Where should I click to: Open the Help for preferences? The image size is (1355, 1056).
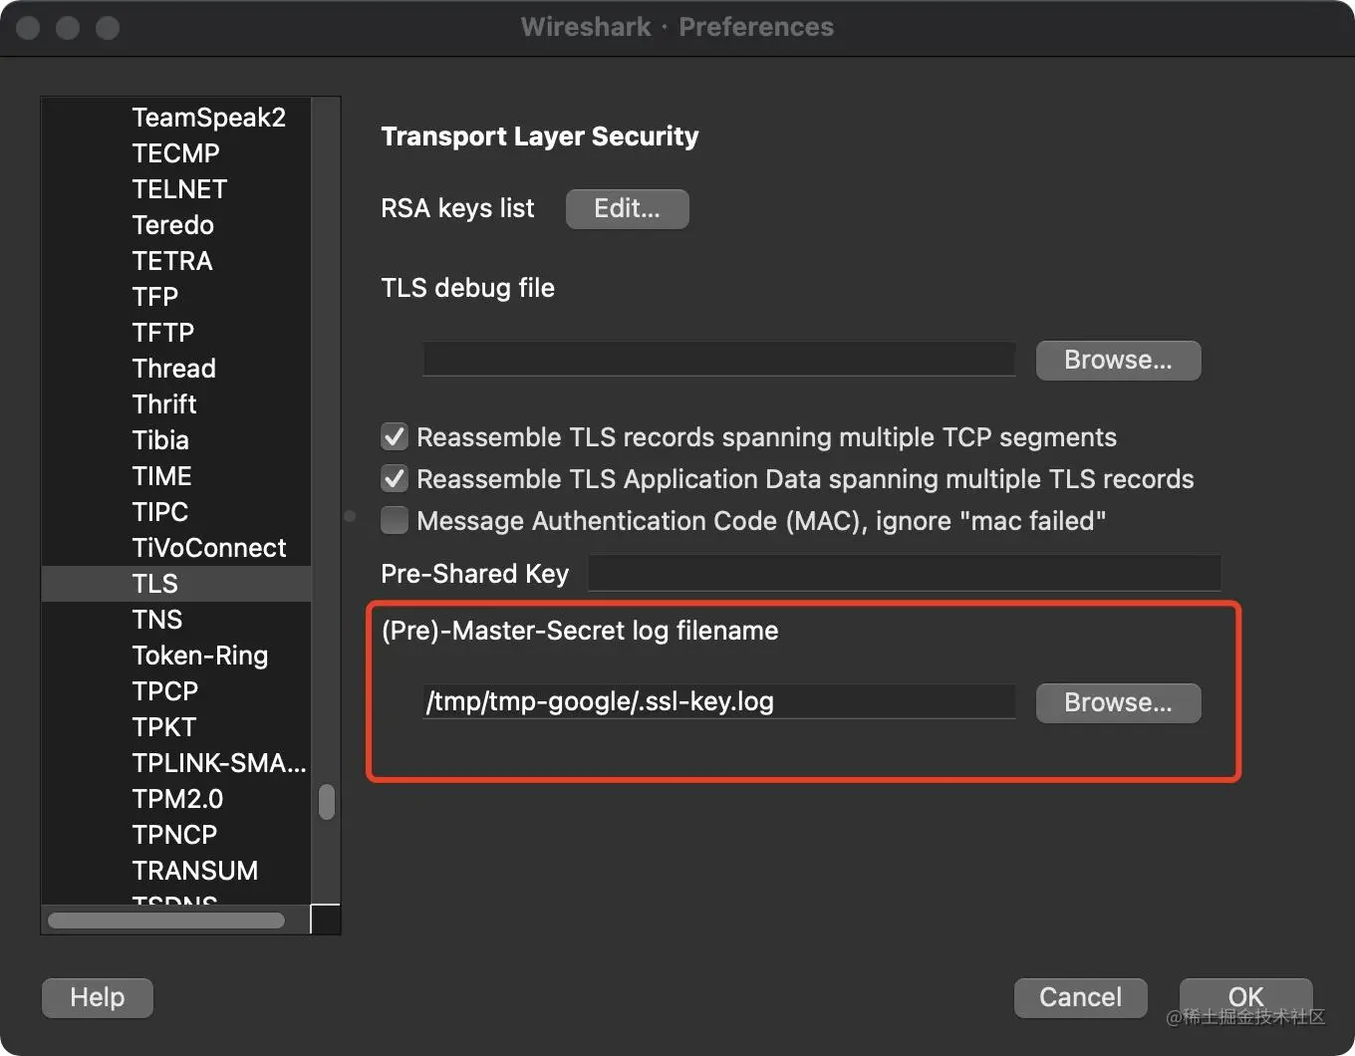coord(97,997)
